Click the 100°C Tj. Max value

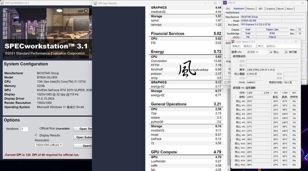(x=259, y=97)
